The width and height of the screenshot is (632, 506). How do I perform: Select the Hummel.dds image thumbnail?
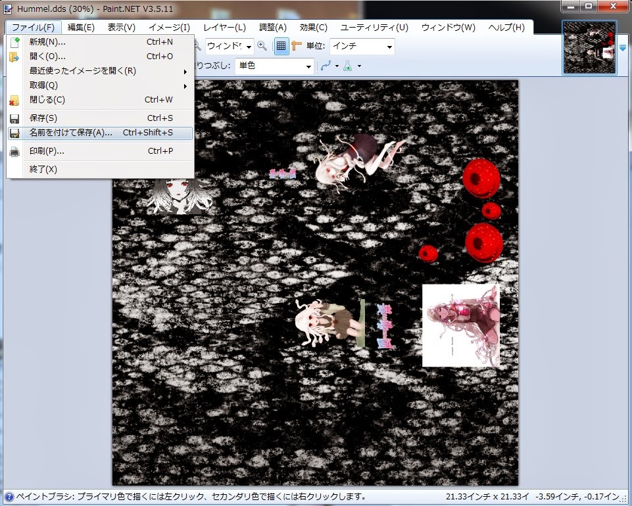(590, 47)
